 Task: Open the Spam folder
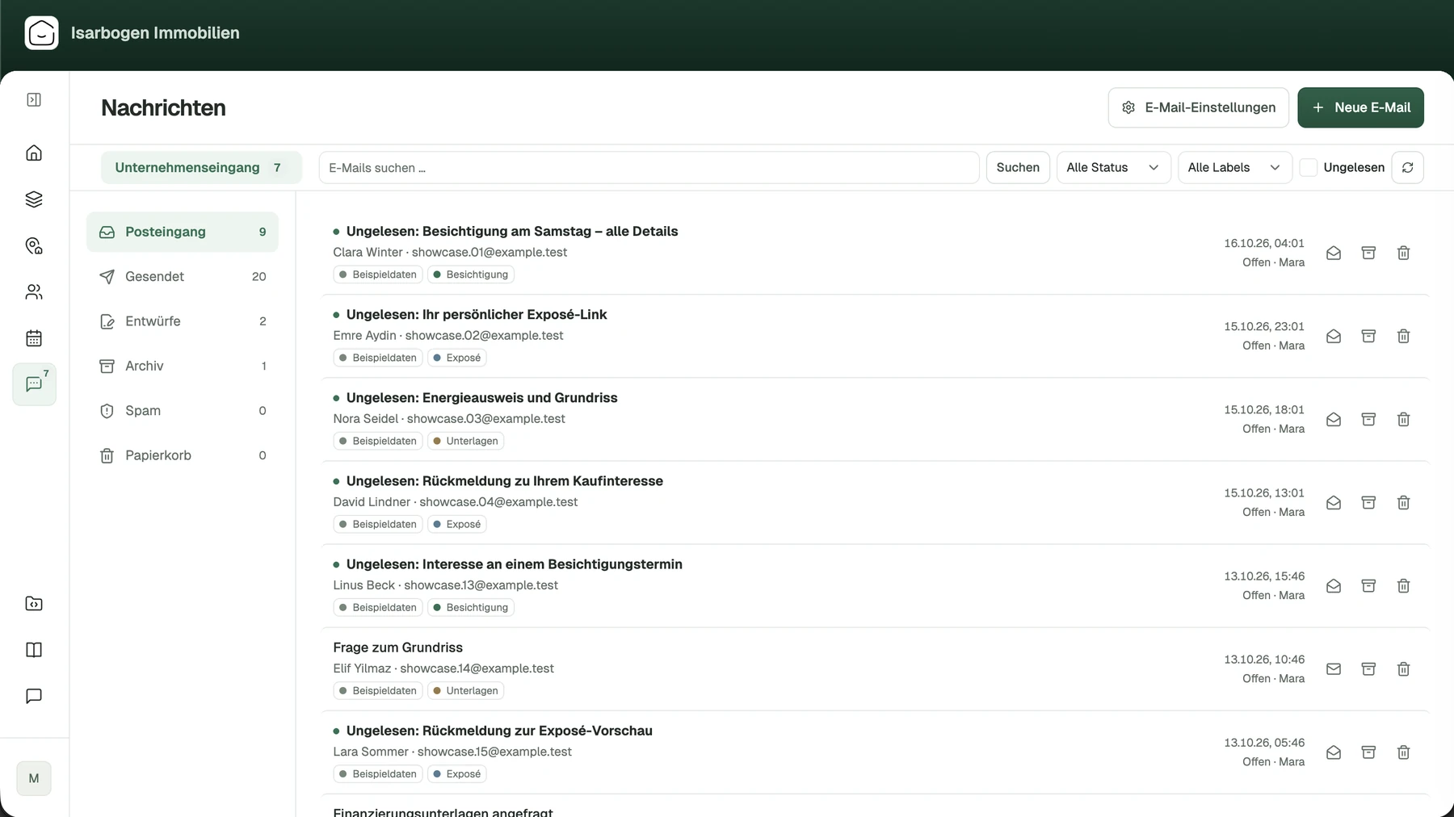click(x=183, y=410)
